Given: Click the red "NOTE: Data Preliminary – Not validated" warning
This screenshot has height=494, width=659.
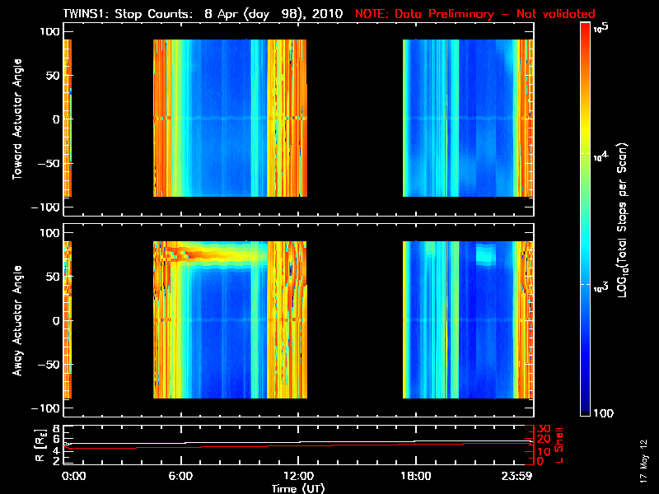Looking at the screenshot, I should pyautogui.click(x=475, y=14).
